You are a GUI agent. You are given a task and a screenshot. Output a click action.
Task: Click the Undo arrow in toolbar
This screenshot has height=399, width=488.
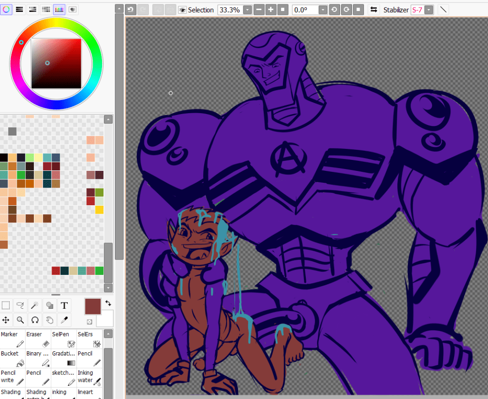[131, 10]
